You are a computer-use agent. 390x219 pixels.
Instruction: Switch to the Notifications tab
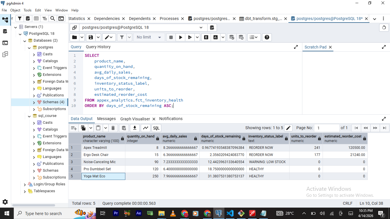pyautogui.click(x=171, y=119)
